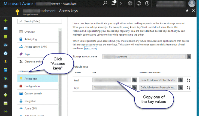Select Access keys in settings

pyautogui.click(x=38, y=79)
